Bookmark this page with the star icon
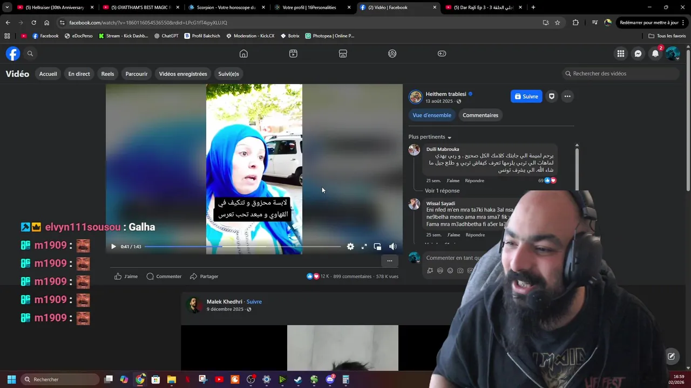 tap(558, 23)
